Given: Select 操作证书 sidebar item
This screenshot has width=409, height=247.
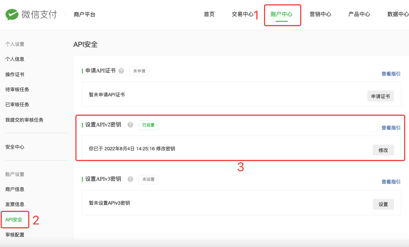Looking at the screenshot, I should [x=15, y=74].
